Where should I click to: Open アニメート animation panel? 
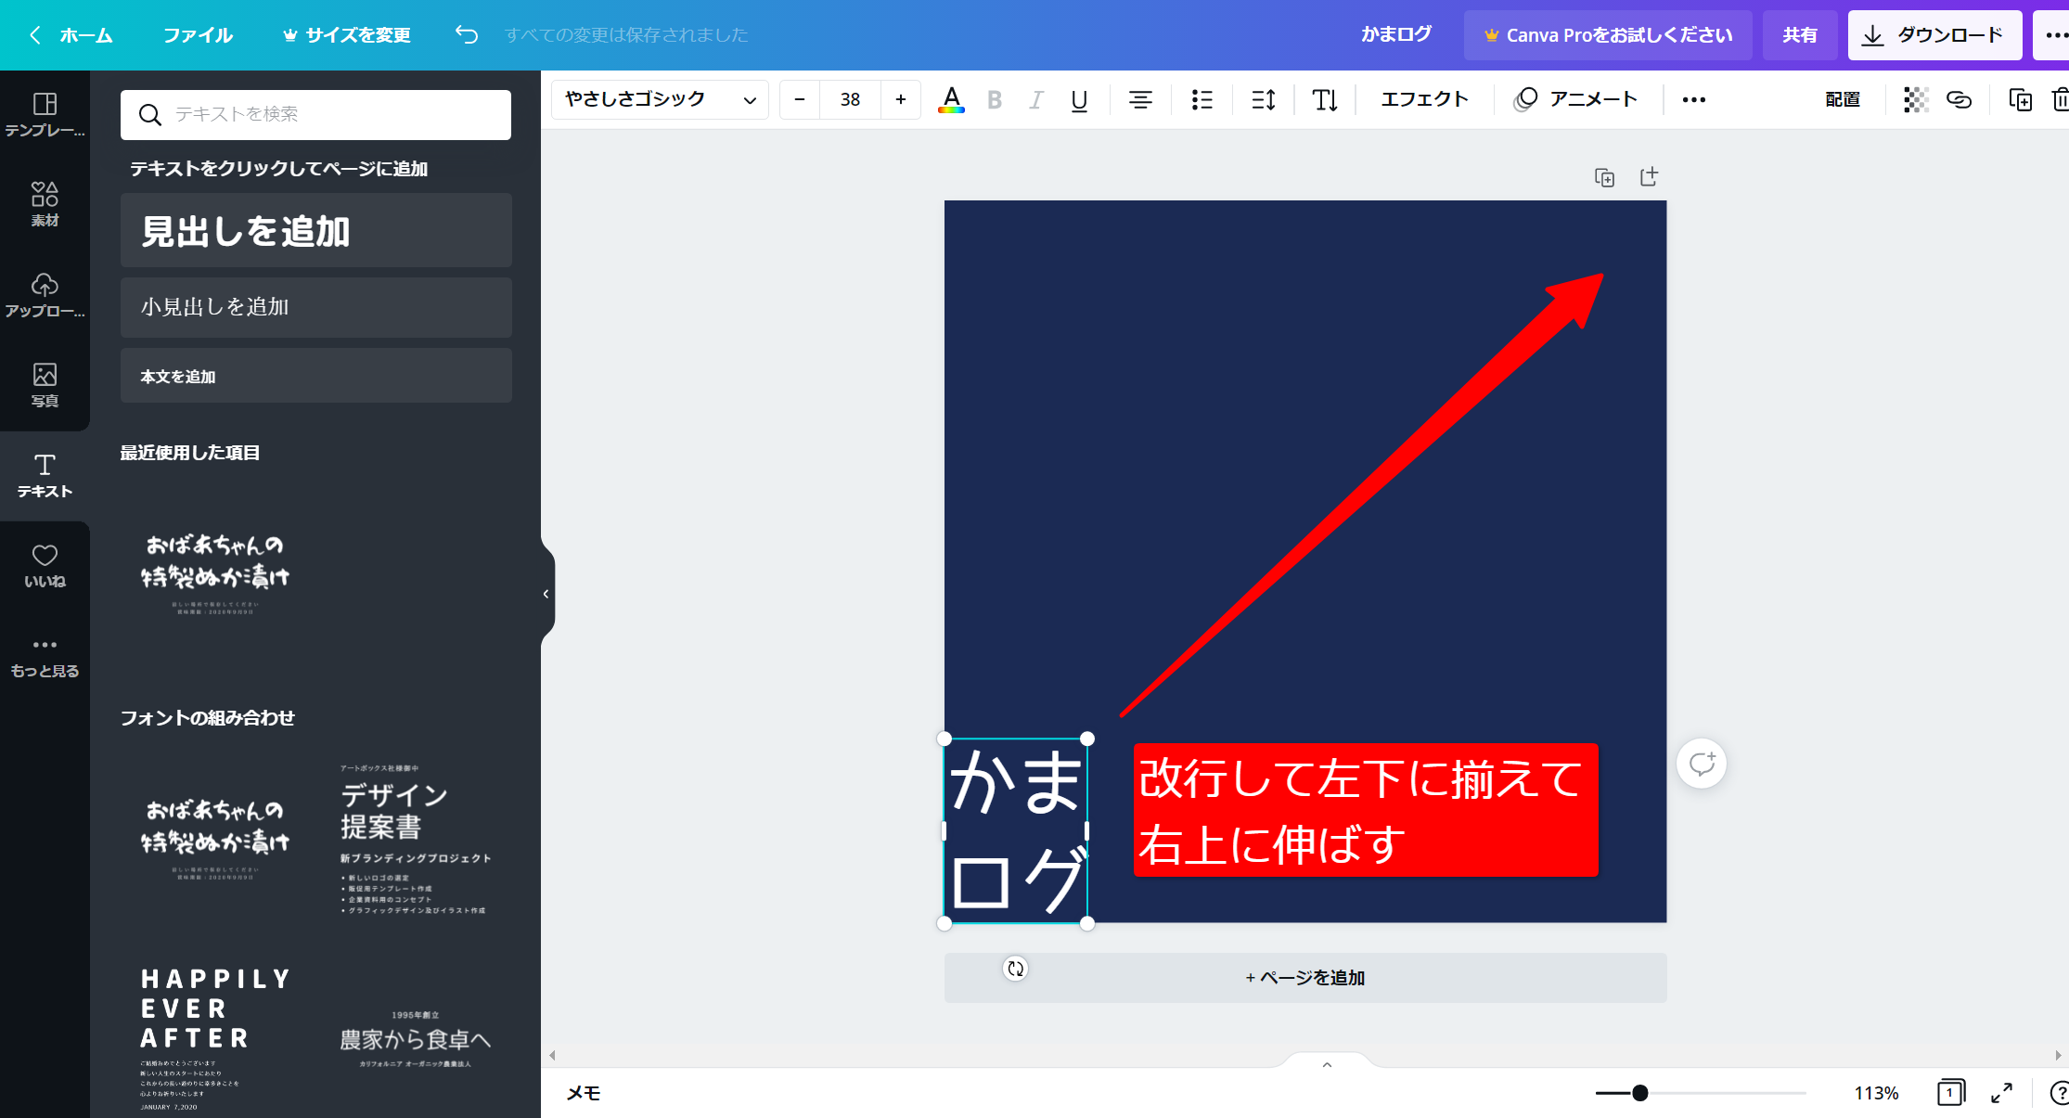coord(1575,99)
